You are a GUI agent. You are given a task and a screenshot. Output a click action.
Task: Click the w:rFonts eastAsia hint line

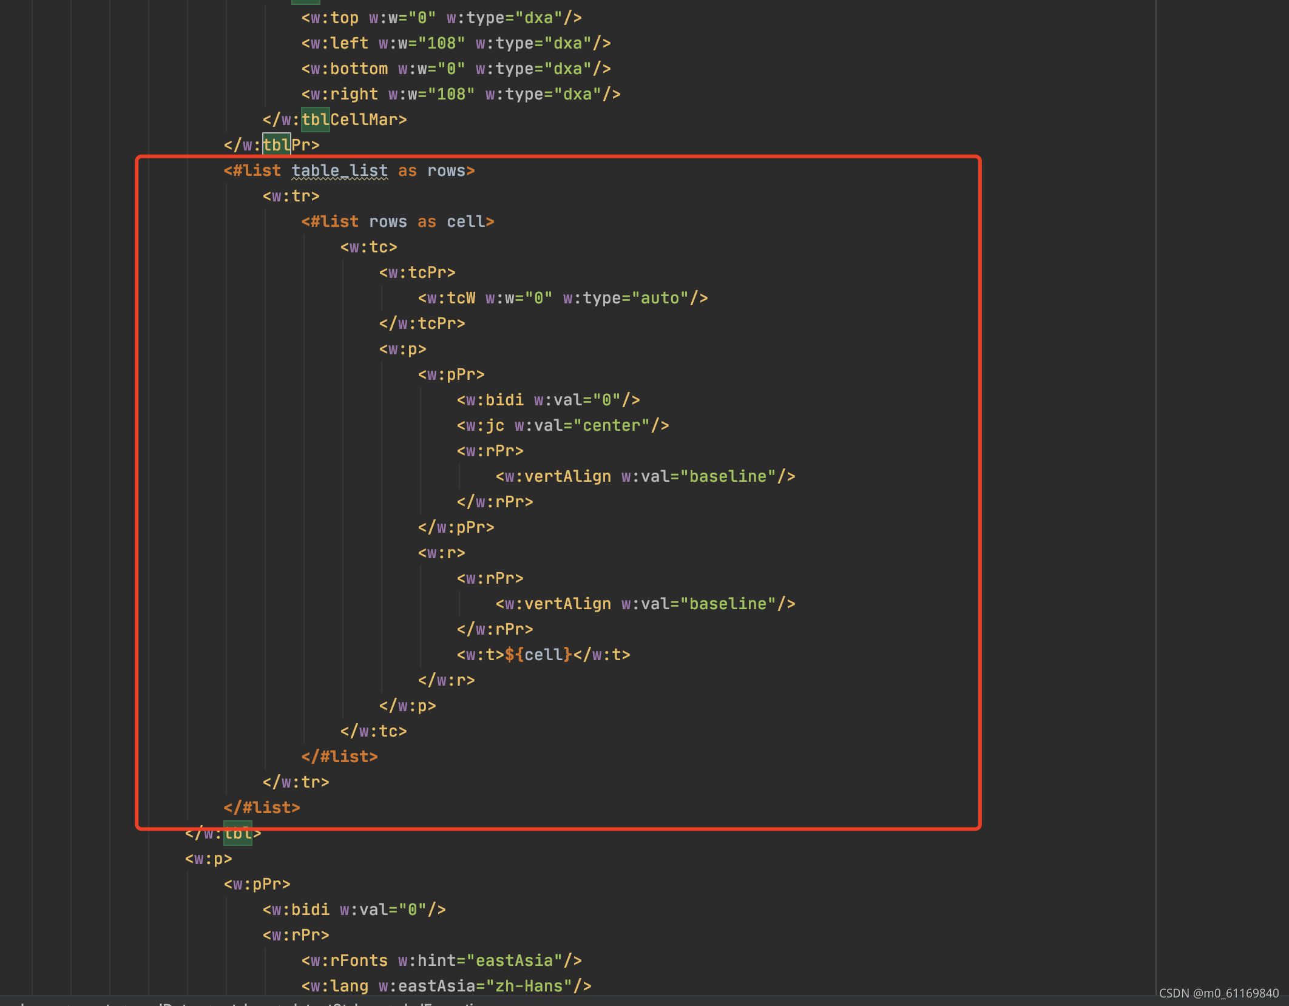441,961
